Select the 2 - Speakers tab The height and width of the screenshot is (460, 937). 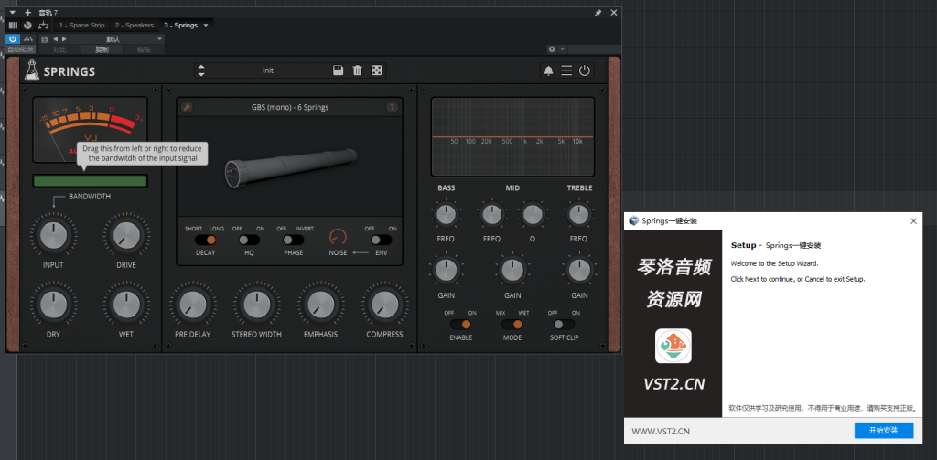point(134,25)
